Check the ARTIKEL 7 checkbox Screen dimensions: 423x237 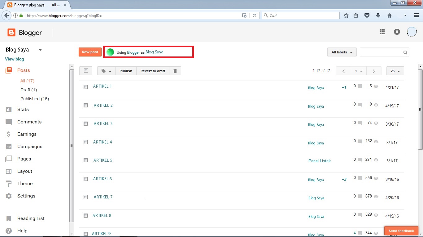[x=86, y=197]
